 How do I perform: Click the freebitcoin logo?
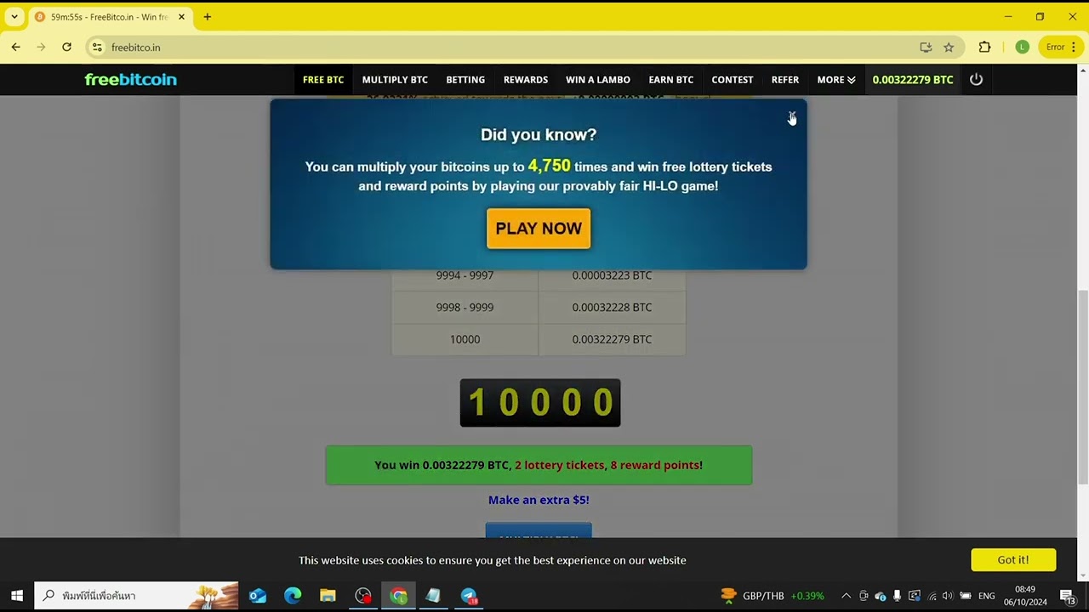click(131, 79)
